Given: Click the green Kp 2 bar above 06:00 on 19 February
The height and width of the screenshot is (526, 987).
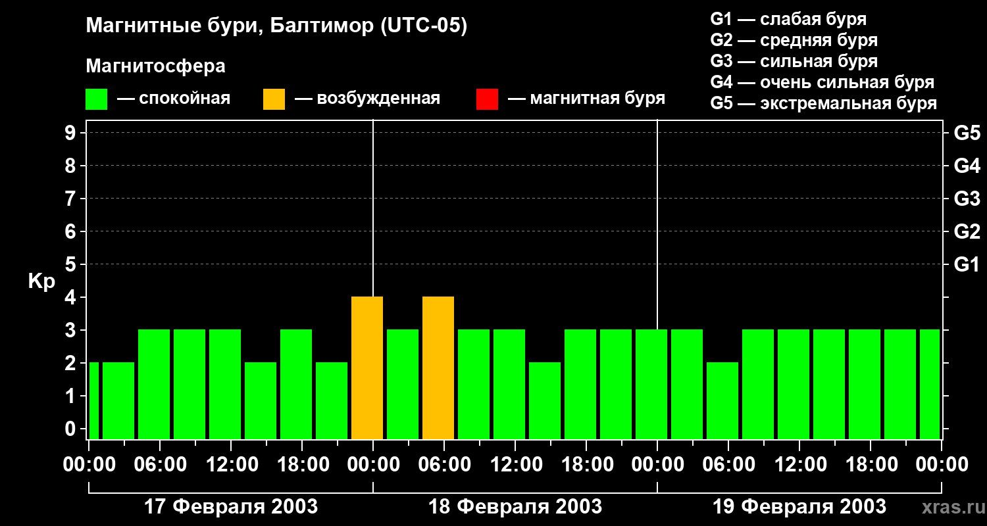Looking at the screenshot, I should coord(722,401).
